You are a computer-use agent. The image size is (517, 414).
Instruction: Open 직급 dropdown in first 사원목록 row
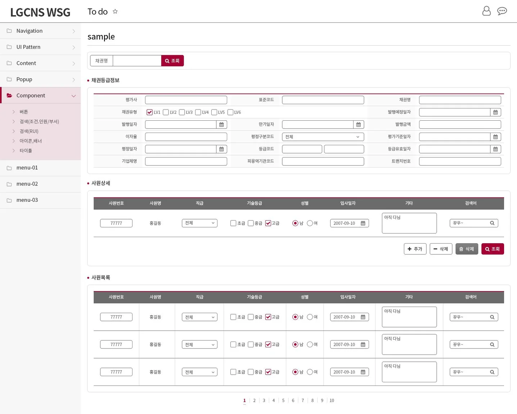point(199,317)
